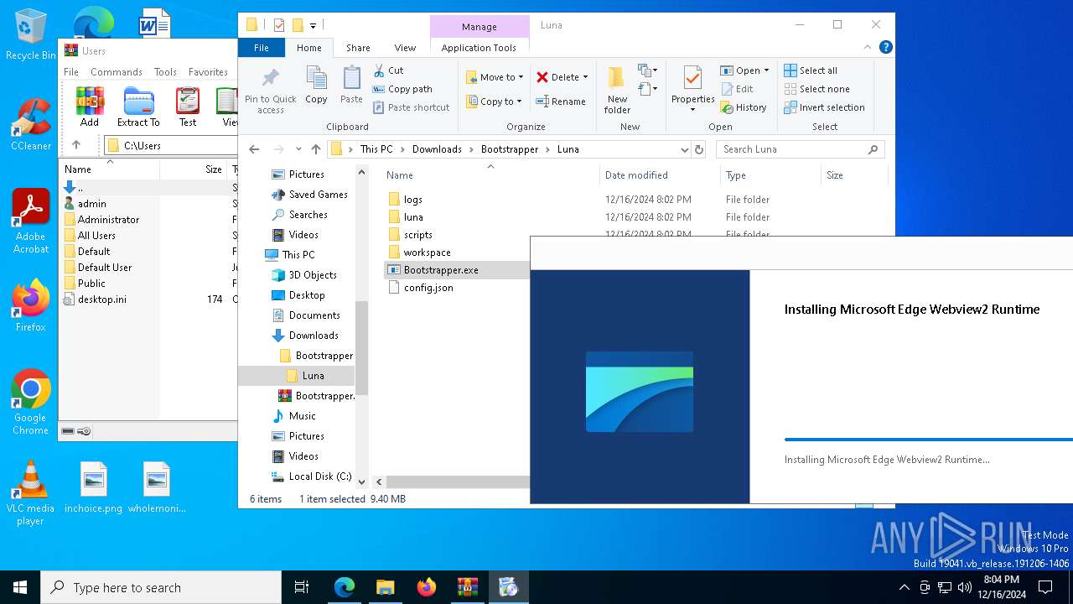This screenshot has height=604, width=1073.
Task: Click the Search Luna input box
Action: tap(792, 149)
